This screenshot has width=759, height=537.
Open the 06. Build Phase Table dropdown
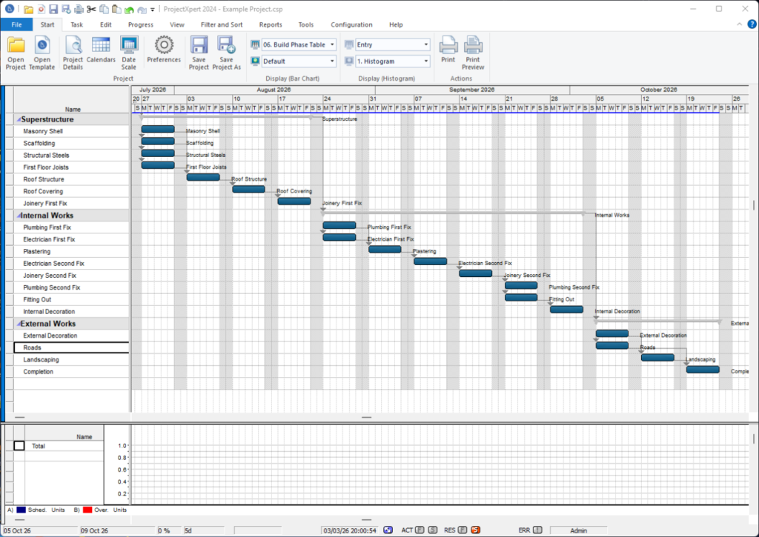(299, 44)
